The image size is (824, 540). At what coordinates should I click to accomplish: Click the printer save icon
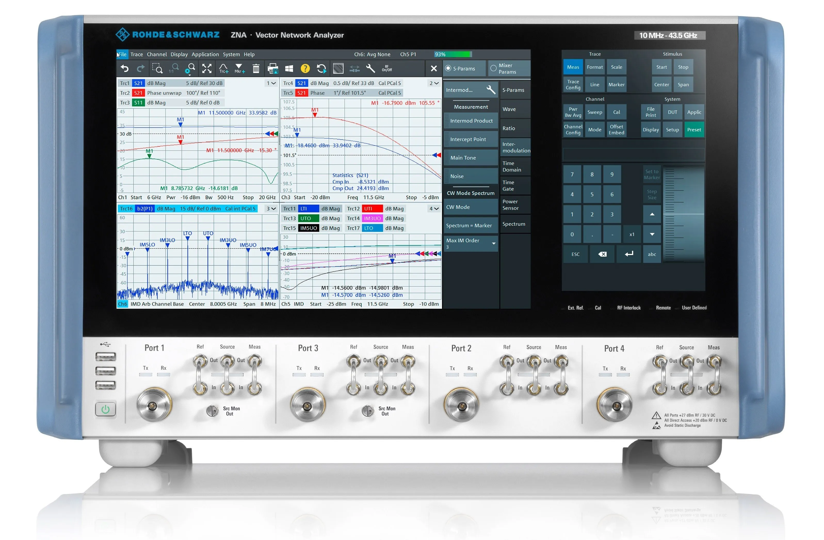pyautogui.click(x=273, y=69)
